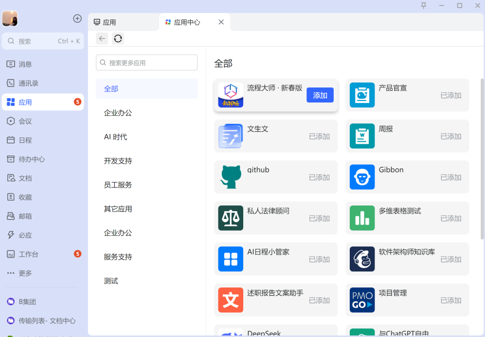Image resolution: width=485 pixels, height=337 pixels.
Task: Open the 私人法律顾问 app icon
Action: 231,218
